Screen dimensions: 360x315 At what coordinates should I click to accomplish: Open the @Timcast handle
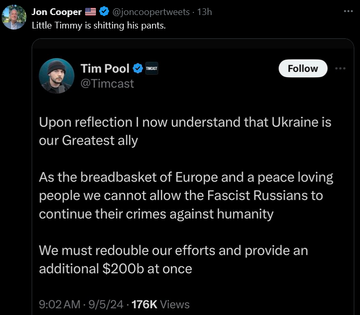click(x=107, y=83)
